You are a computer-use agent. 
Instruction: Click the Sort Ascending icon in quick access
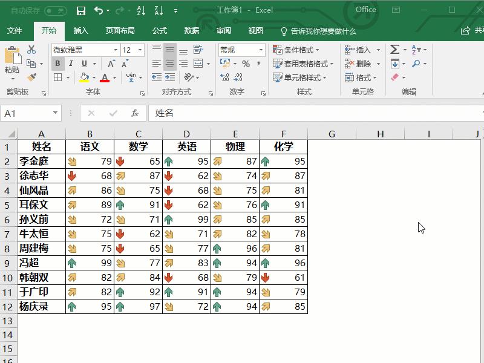coord(141,10)
